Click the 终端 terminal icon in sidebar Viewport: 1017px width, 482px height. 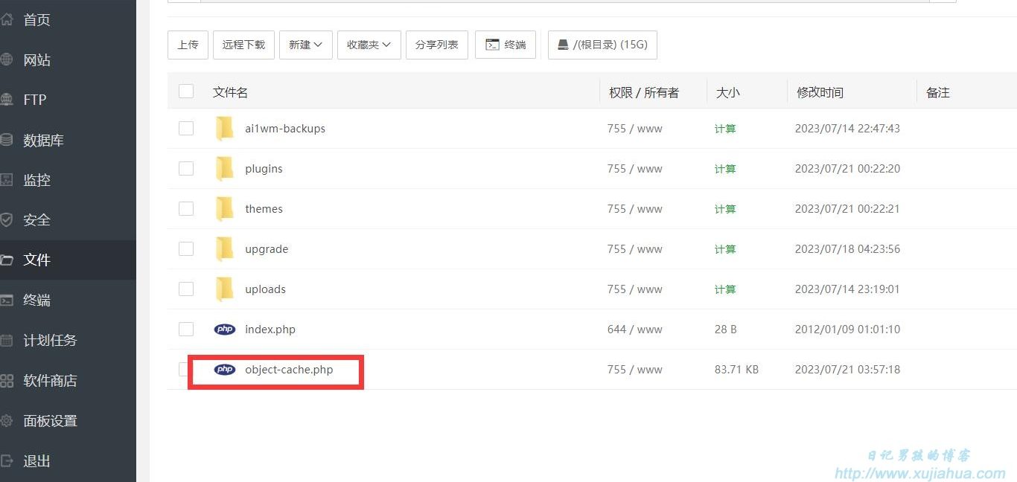(7, 301)
